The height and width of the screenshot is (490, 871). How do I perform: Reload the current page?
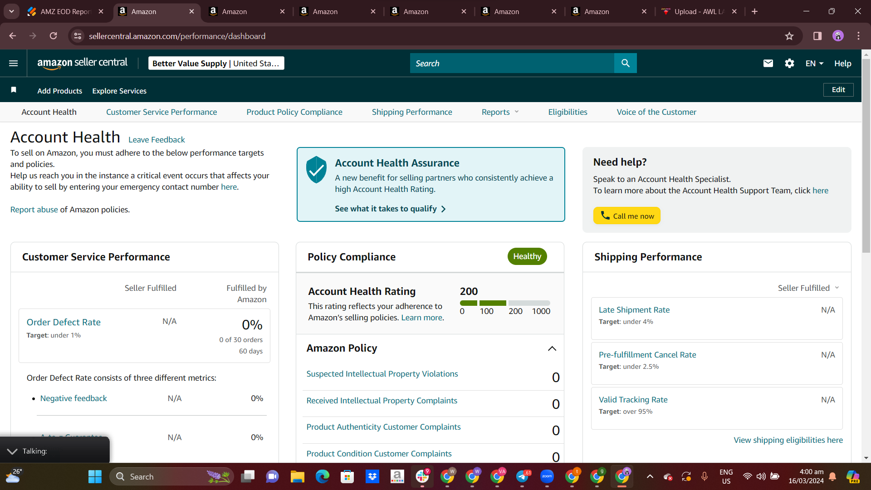coord(54,36)
